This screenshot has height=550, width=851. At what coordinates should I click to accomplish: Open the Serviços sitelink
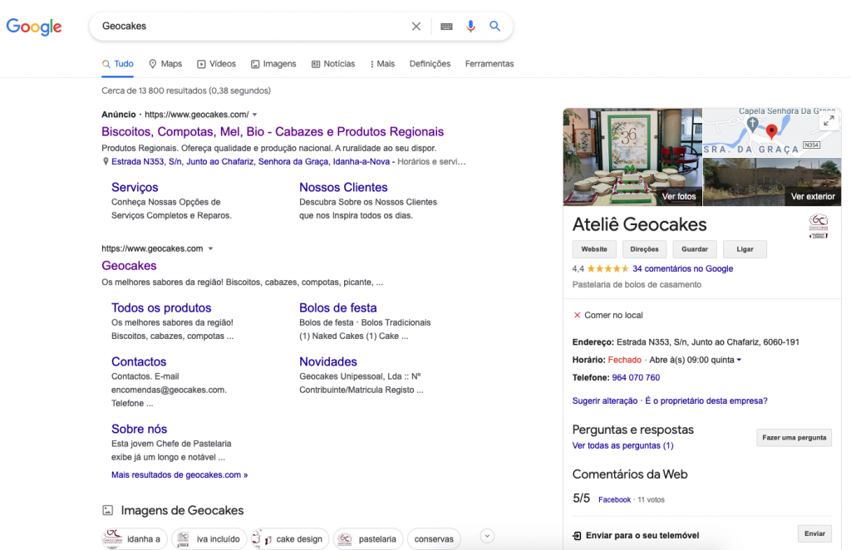tap(135, 187)
